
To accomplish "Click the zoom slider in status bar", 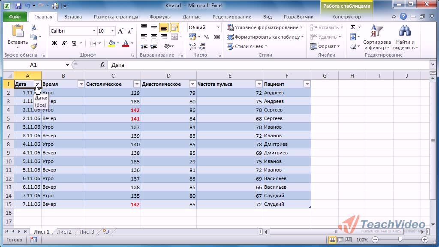I will point(400,240).
